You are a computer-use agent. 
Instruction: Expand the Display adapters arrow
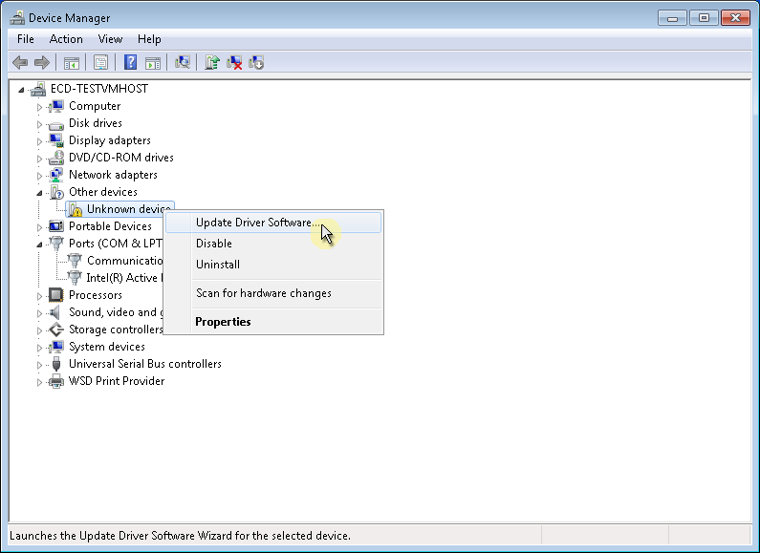(40, 141)
